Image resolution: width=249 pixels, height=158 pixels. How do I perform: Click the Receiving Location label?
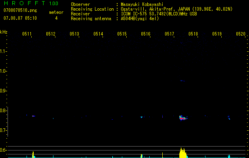pyautogui.click(x=92, y=9)
